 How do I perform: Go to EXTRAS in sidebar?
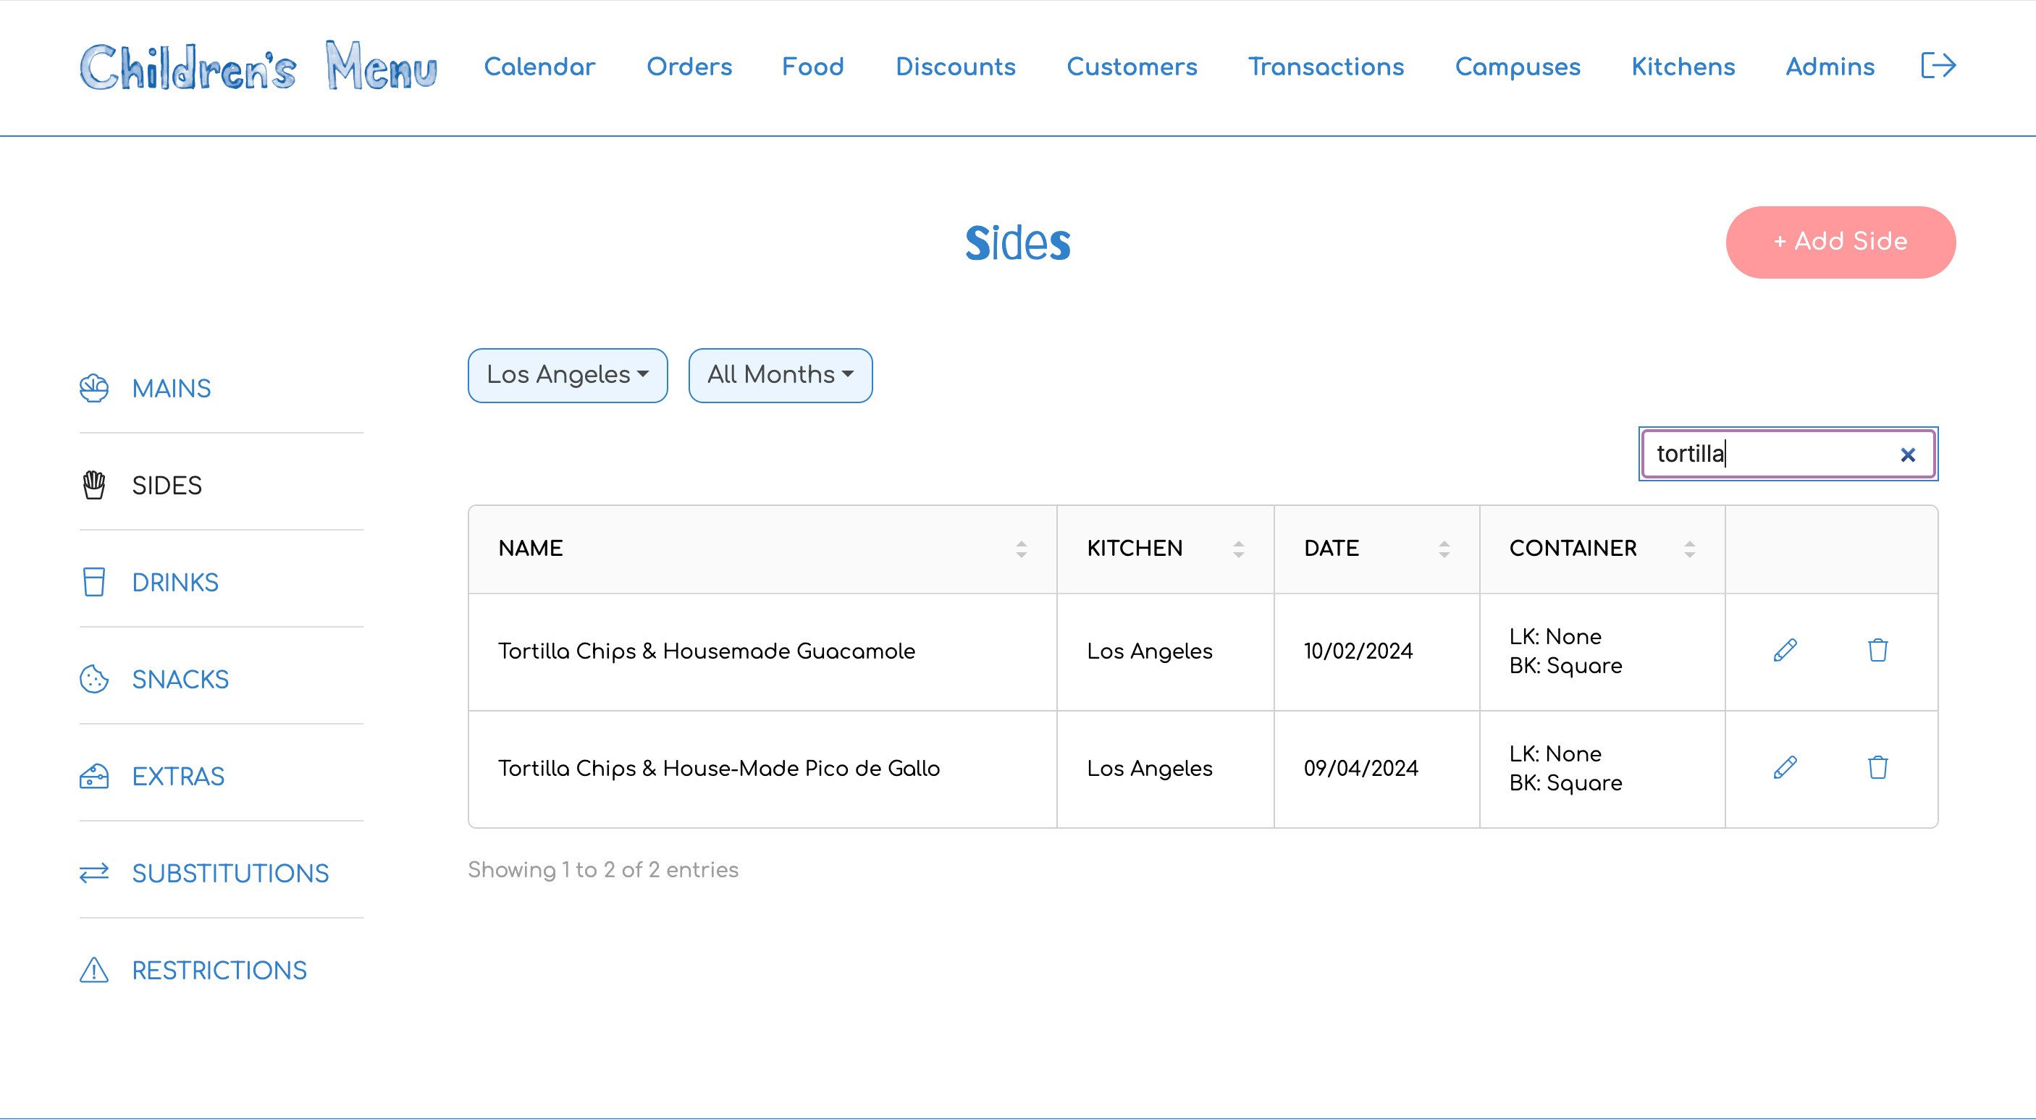tap(178, 777)
